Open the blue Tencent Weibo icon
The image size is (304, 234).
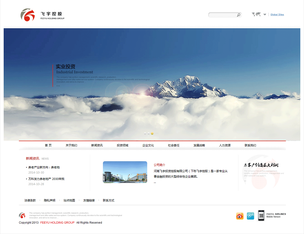click(x=251, y=216)
